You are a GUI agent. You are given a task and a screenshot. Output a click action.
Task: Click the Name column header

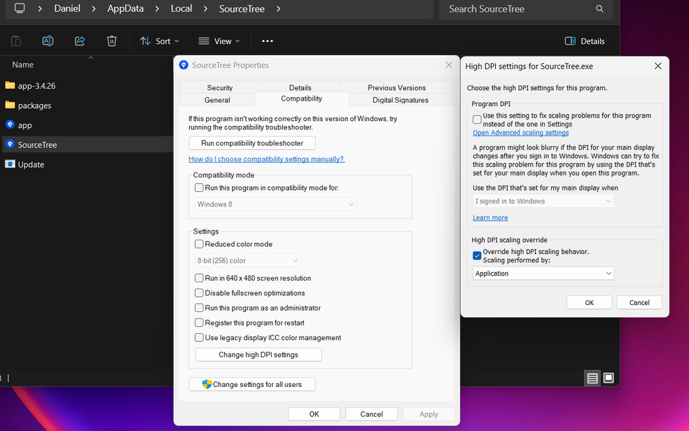coord(23,65)
